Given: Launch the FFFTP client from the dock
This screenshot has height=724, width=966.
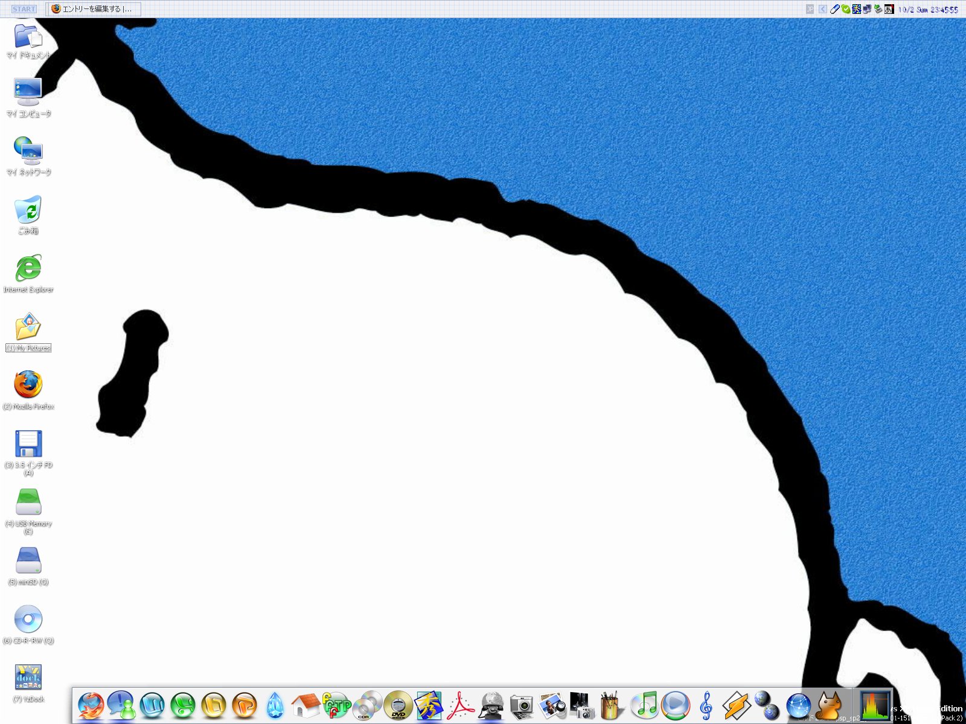Looking at the screenshot, I should (x=336, y=705).
